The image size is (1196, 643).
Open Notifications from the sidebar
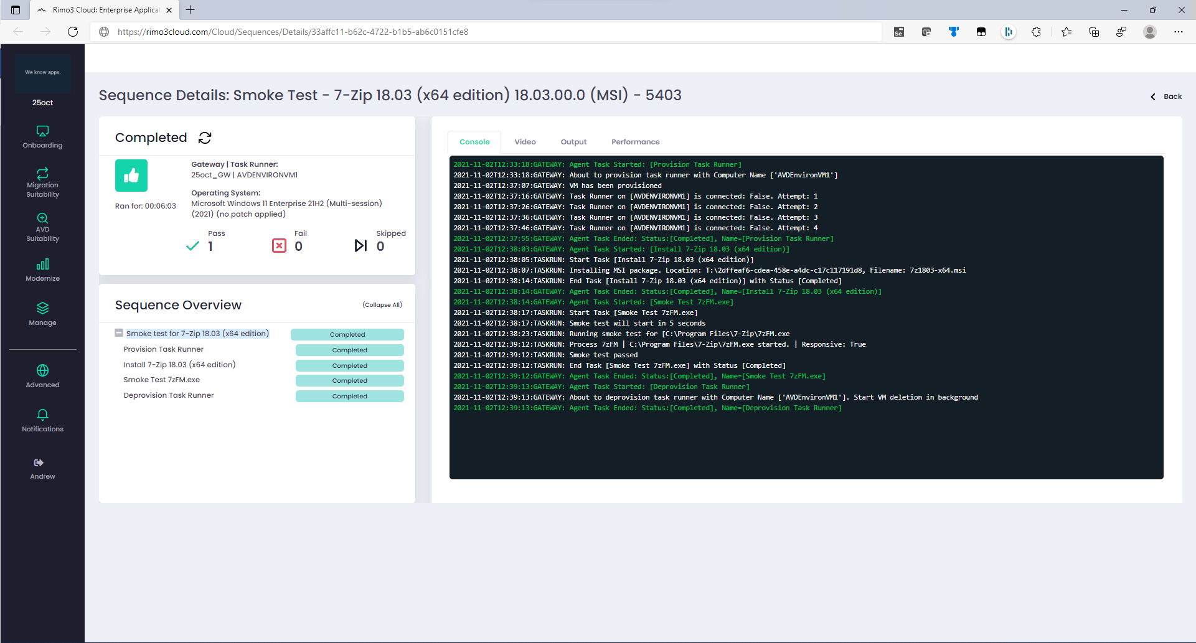(x=42, y=421)
